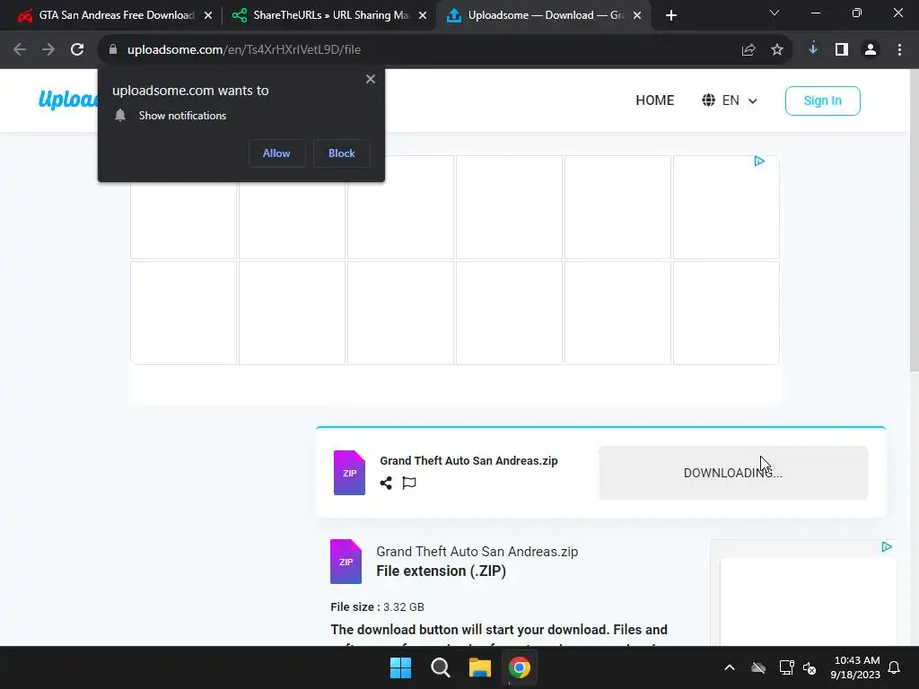
Task: Click the globe language icon
Action: pos(709,100)
